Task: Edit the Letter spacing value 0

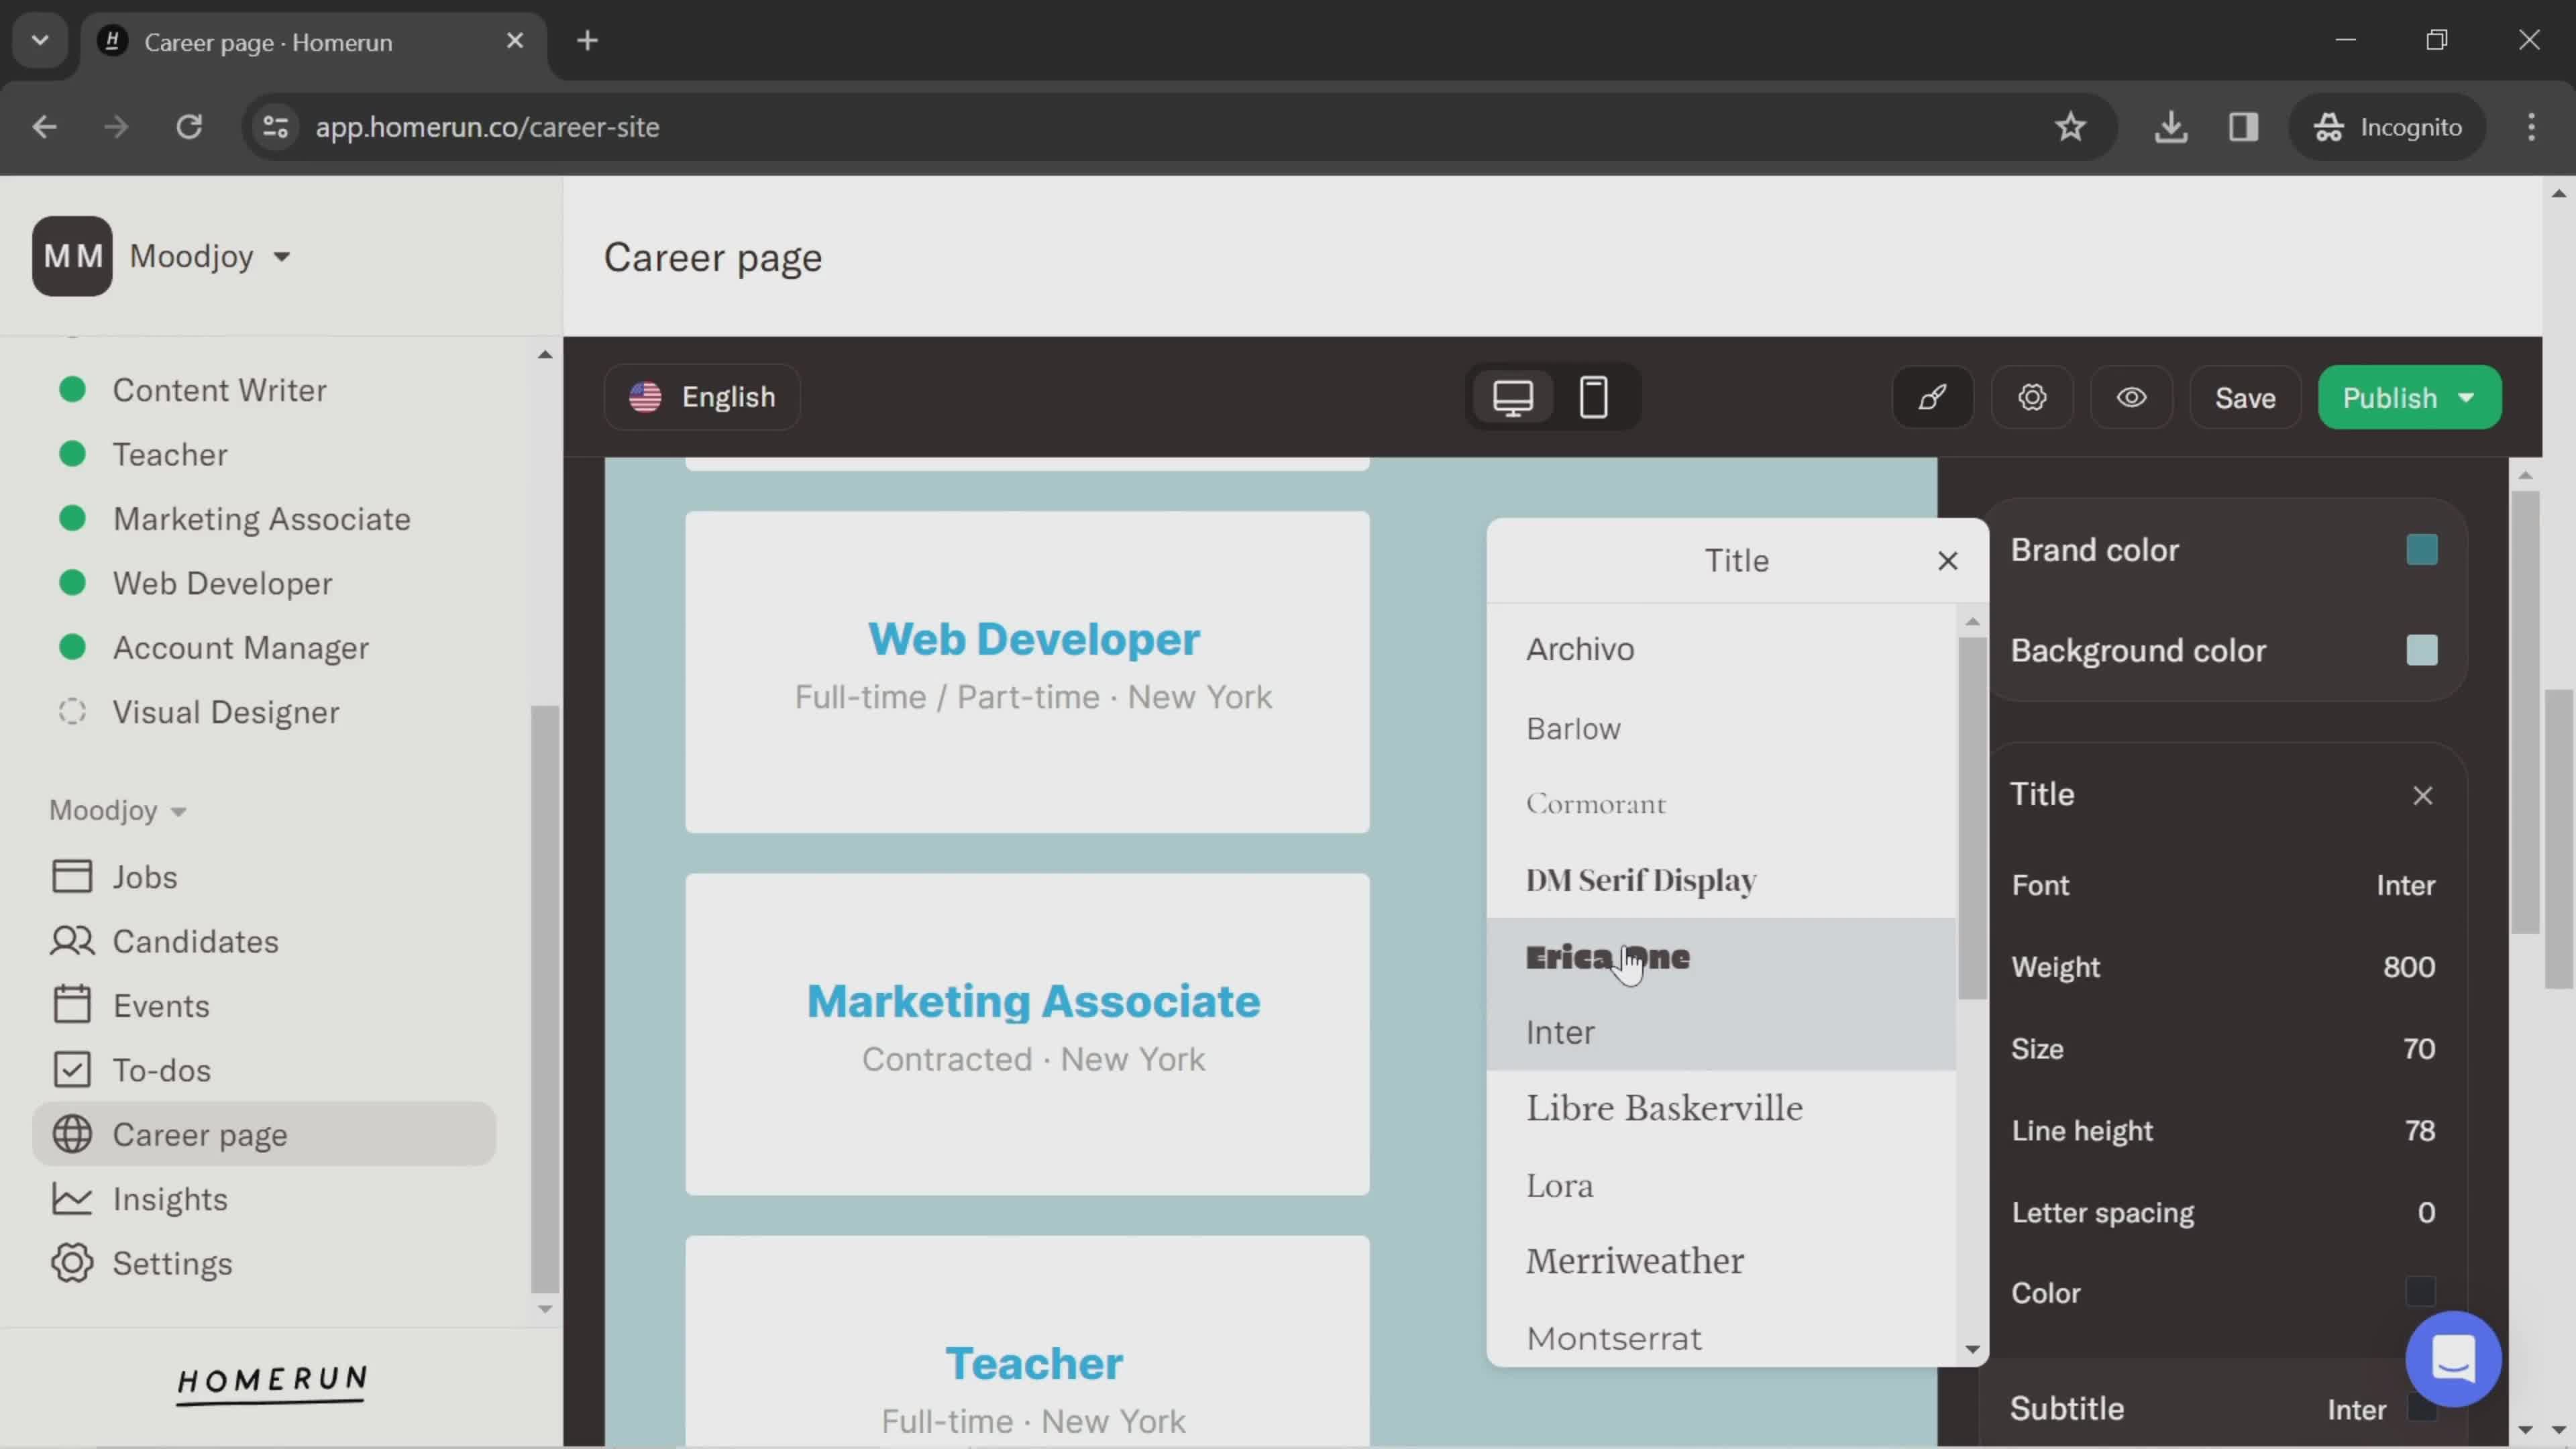Action: (x=2425, y=1212)
